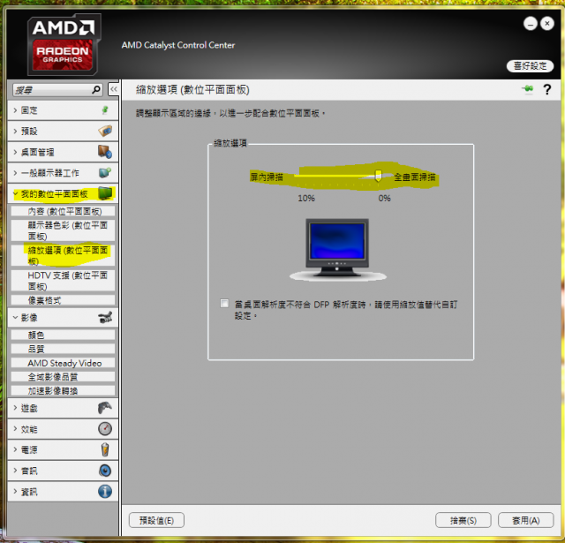Enable the DFP resolution scaling override checkbox
Viewport: 565px width, 543px height.
point(224,304)
